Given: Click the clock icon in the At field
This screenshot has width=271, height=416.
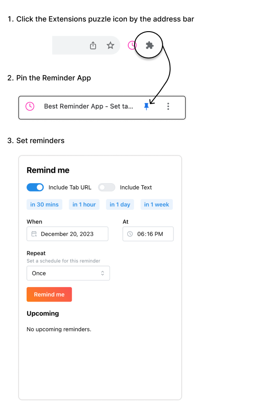Looking at the screenshot, I should pyautogui.click(x=130, y=234).
